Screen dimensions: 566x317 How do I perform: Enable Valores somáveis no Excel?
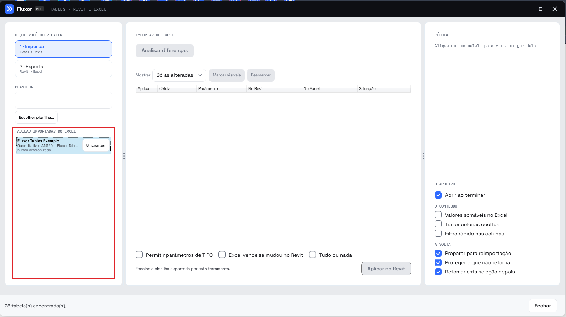(438, 215)
